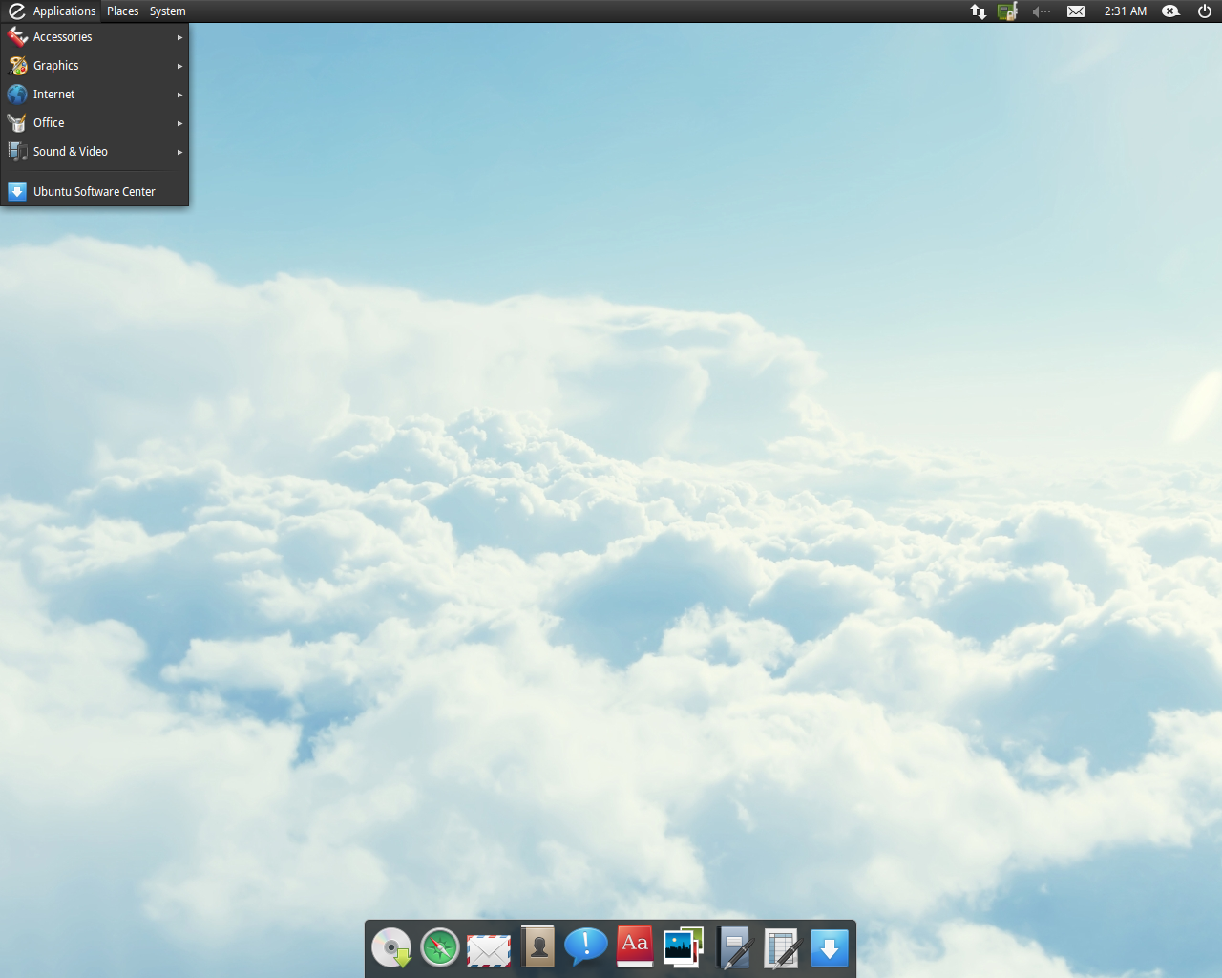1222x978 pixels.
Task: Open the disc installer icon in the dock
Action: pyautogui.click(x=391, y=948)
